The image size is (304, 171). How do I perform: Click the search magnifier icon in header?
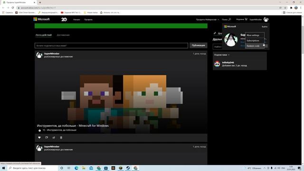coord(230,19)
